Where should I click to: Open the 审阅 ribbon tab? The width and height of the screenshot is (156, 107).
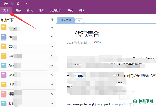tap(70, 10)
